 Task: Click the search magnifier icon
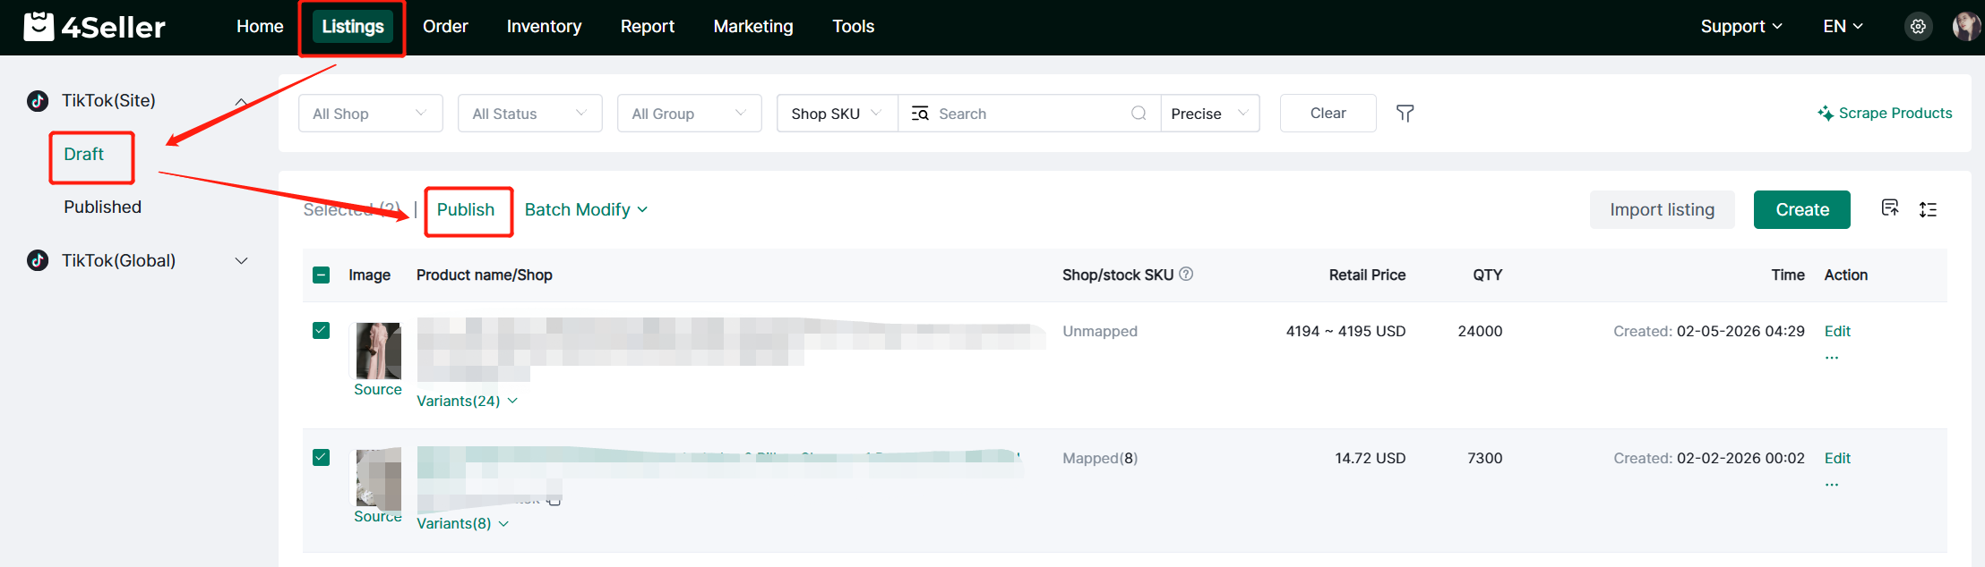pos(1139,114)
